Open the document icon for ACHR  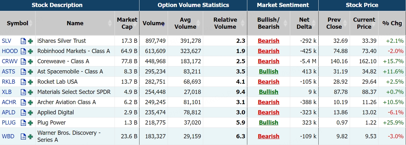23,102
